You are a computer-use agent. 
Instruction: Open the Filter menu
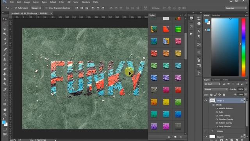[x=62, y=2]
